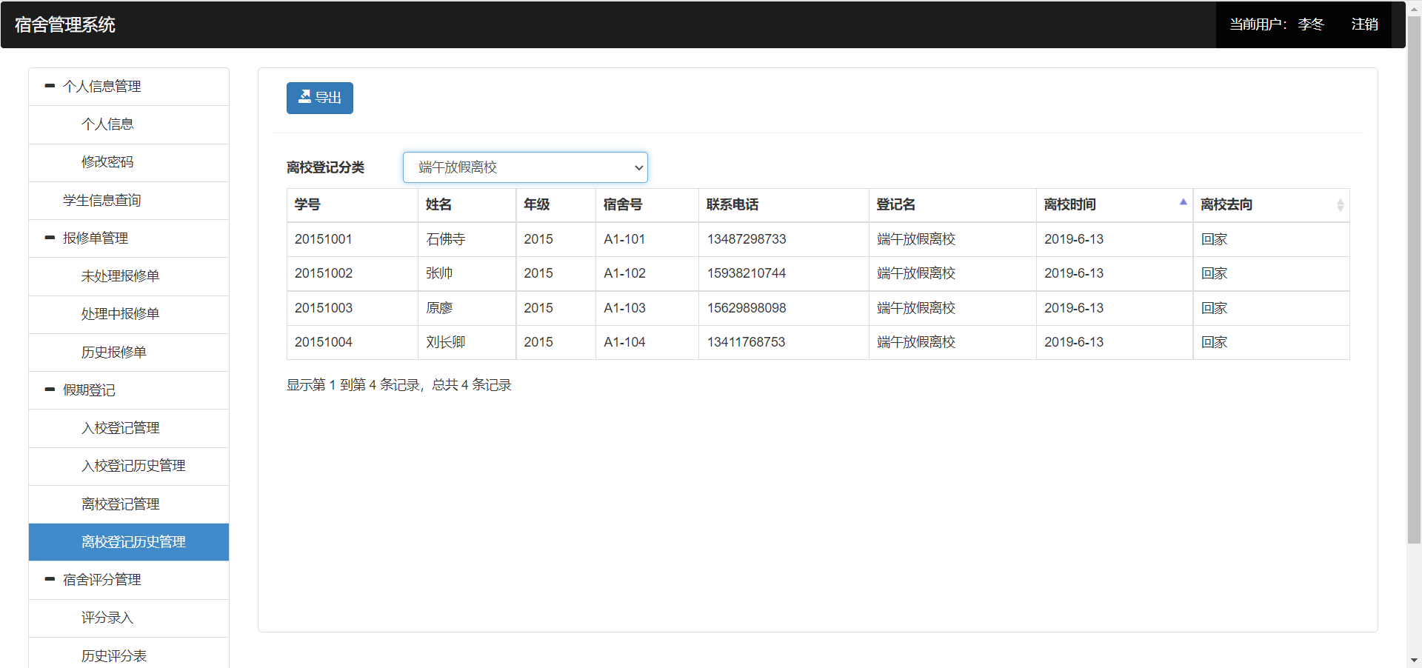Screen dimensions: 1422x668
Task: Click the 导出 export button
Action: pyautogui.click(x=319, y=98)
